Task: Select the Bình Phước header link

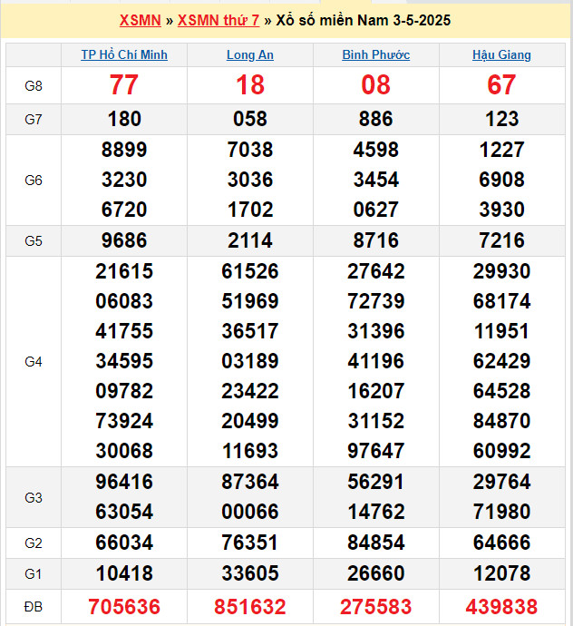Action: point(375,55)
